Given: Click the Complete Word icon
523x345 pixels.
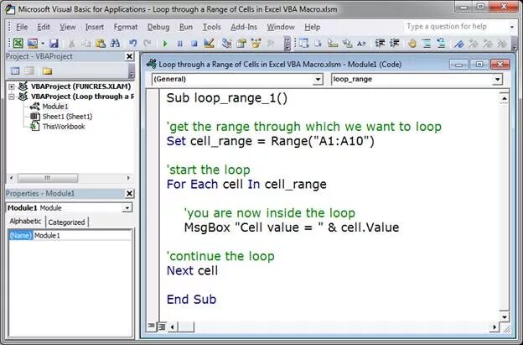Looking at the screenshot, I should pyautogui.click(x=361, y=43).
